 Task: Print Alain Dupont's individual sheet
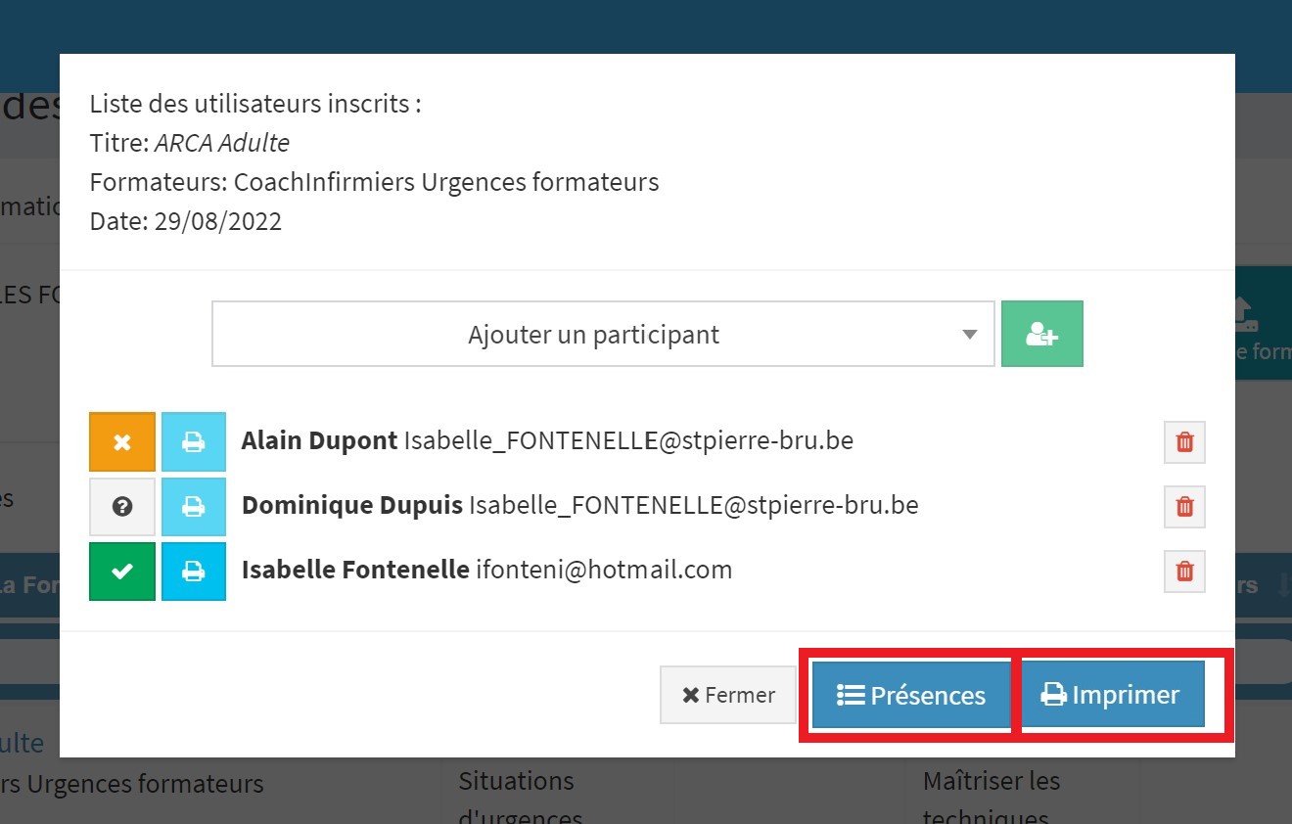[x=194, y=442]
